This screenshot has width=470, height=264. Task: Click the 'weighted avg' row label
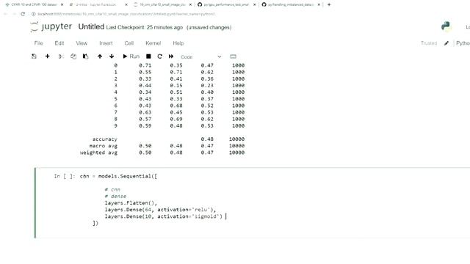coord(98,153)
